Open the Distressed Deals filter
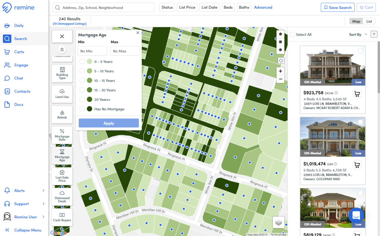This screenshot has width=380, height=236. pyautogui.click(x=62, y=197)
